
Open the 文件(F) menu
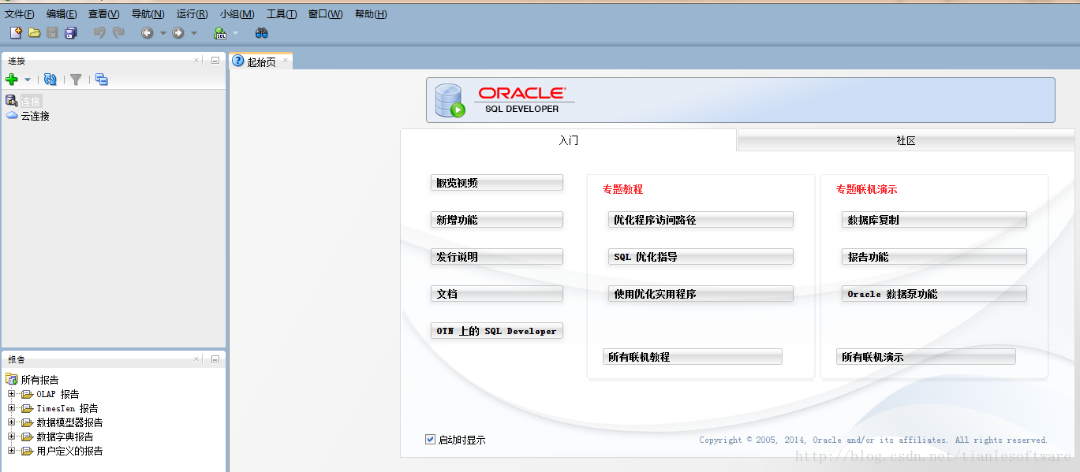pyautogui.click(x=20, y=14)
